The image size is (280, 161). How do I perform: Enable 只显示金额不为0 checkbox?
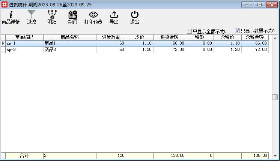point(190,31)
